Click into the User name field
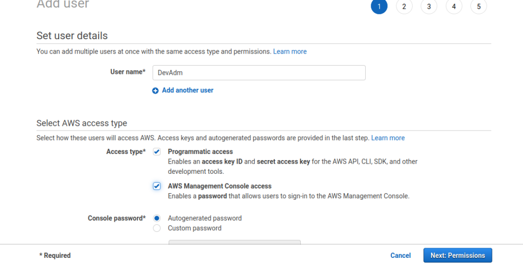 tap(259, 72)
